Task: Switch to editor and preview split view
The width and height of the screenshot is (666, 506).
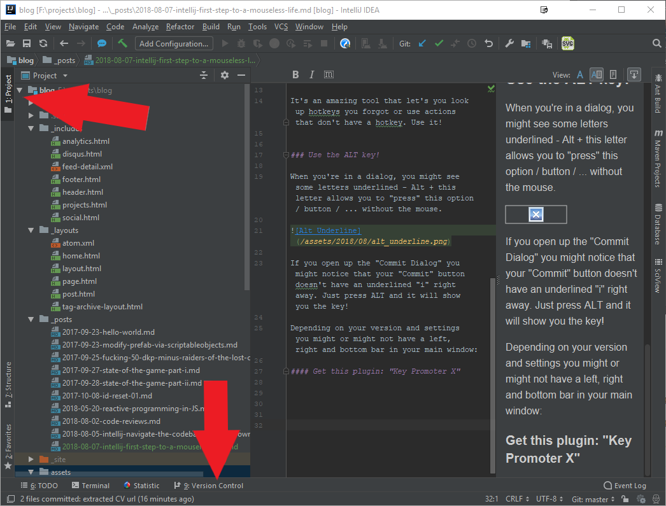Action: point(596,75)
